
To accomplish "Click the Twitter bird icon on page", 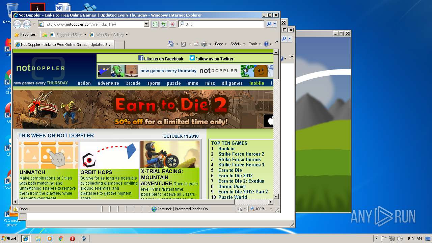I will (192, 58).
